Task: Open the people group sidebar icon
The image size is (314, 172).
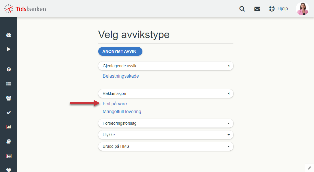Action: tap(9, 98)
